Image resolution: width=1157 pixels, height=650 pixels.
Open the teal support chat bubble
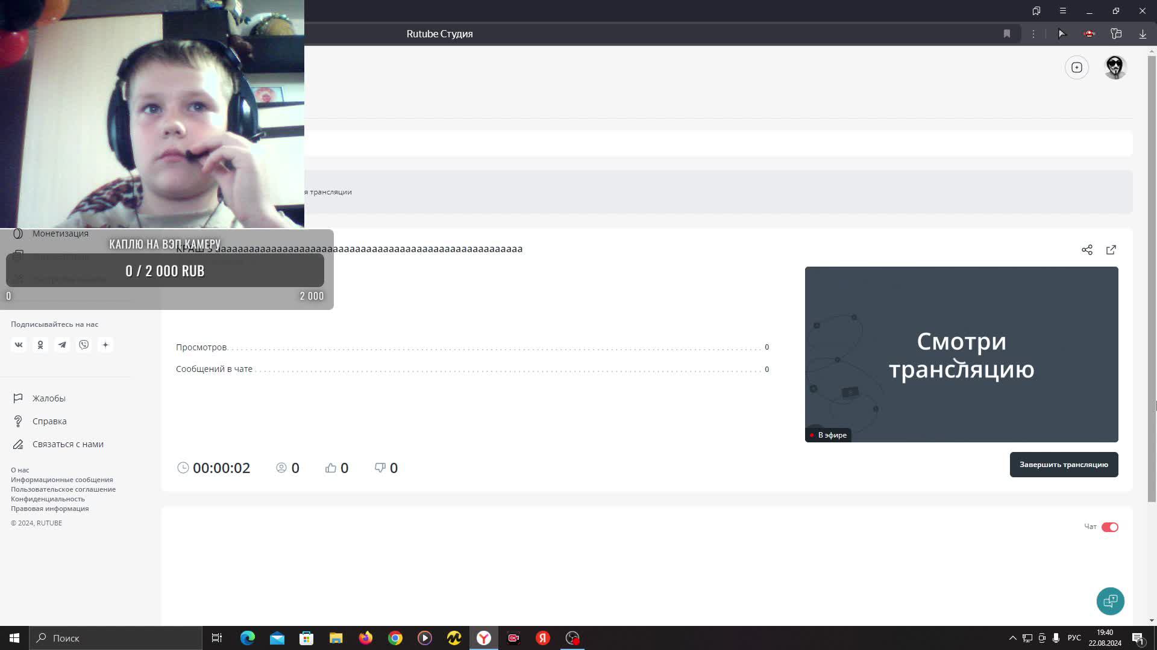pos(1111,601)
